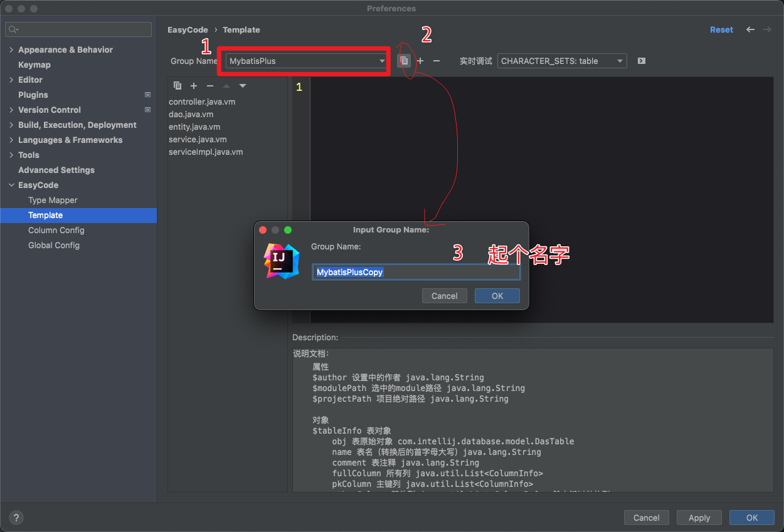The image size is (784, 532).
Task: Navigate forward arrow in Preferences
Action: pyautogui.click(x=767, y=29)
